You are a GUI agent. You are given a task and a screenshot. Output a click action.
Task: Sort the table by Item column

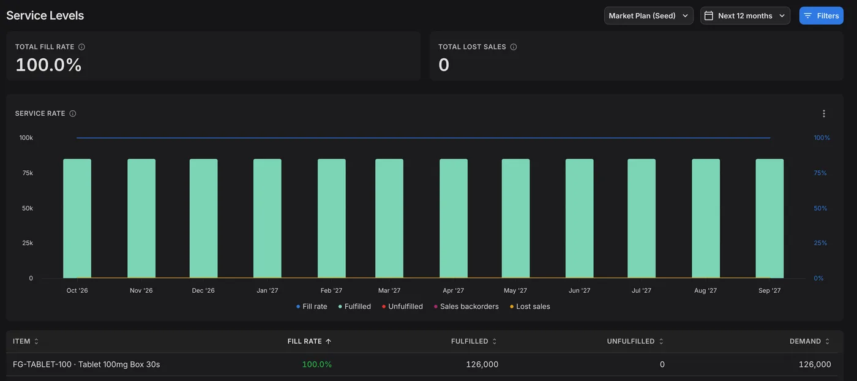tap(26, 341)
